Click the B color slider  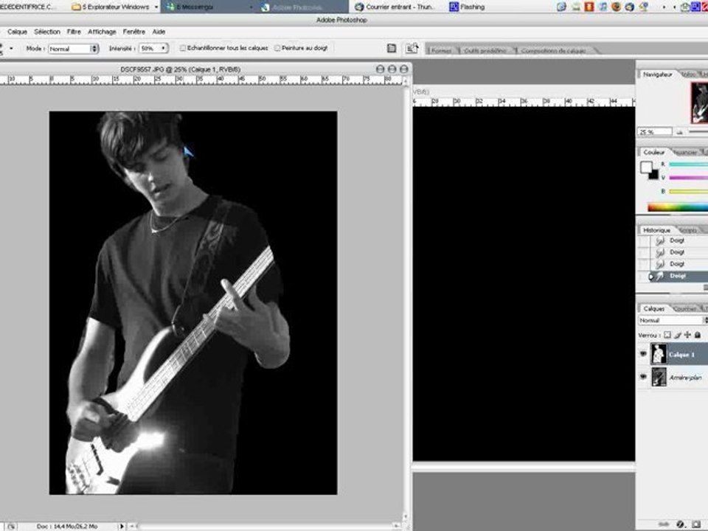pyautogui.click(x=688, y=192)
